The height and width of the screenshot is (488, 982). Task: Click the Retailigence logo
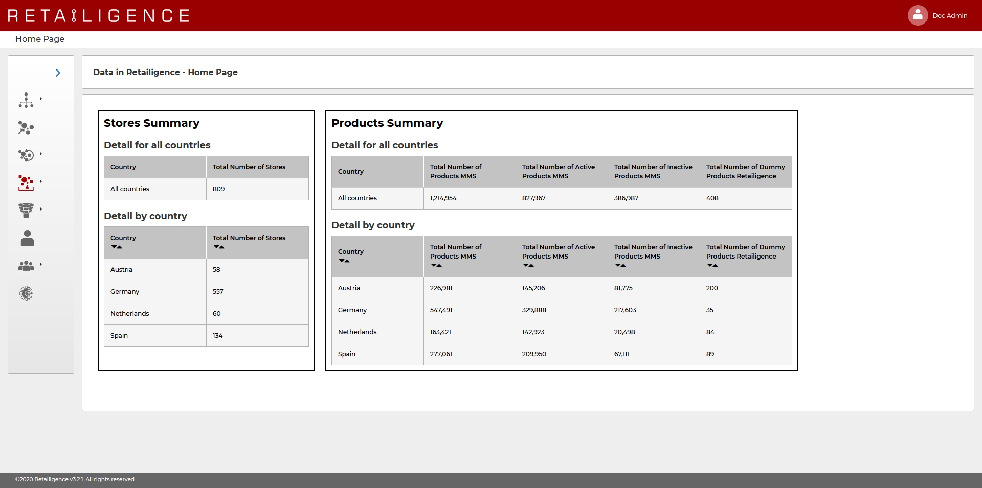[x=99, y=16]
